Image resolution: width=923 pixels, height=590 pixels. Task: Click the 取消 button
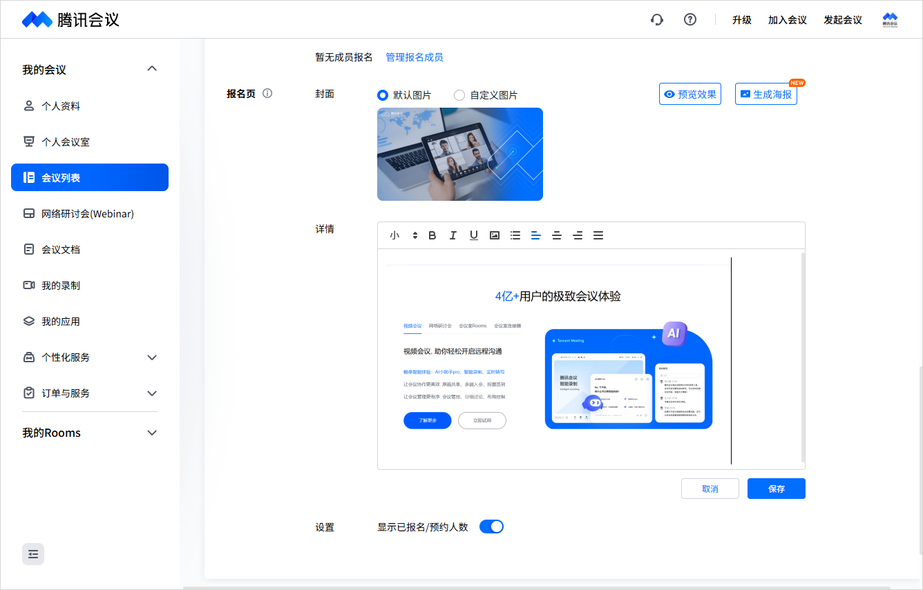(x=710, y=489)
